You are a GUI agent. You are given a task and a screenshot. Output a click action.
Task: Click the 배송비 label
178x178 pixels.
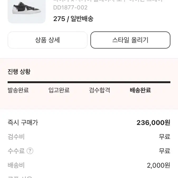click(x=16, y=165)
